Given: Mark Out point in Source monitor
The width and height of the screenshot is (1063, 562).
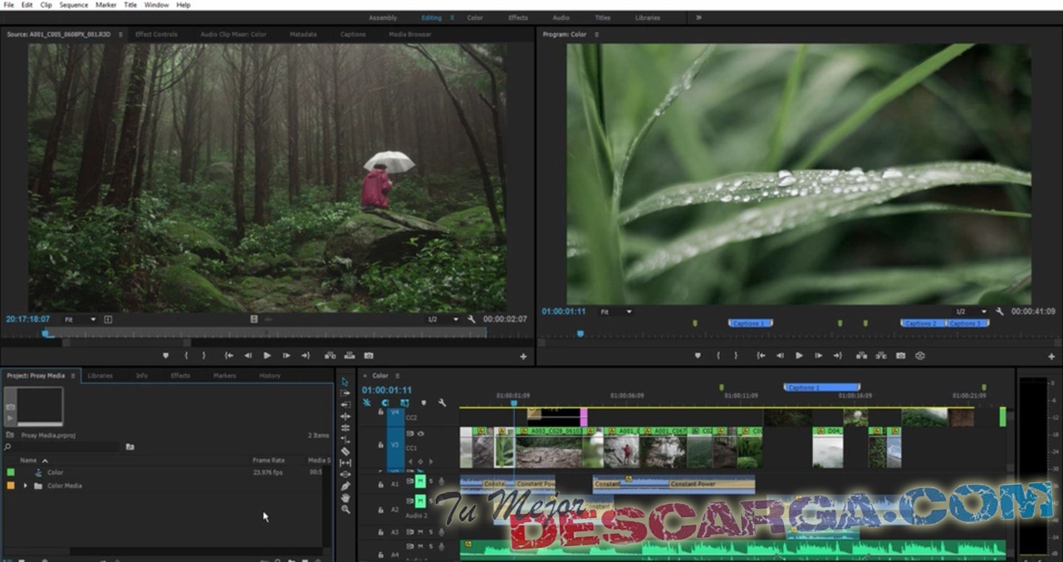Looking at the screenshot, I should 203,355.
